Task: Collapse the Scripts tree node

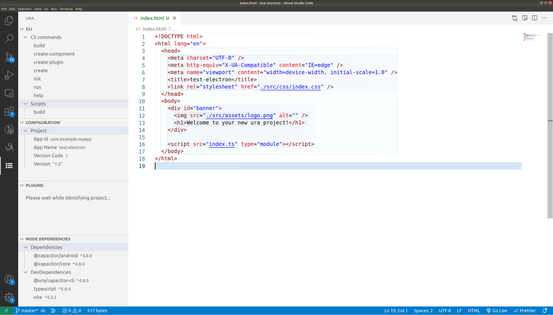Action: 73,104
